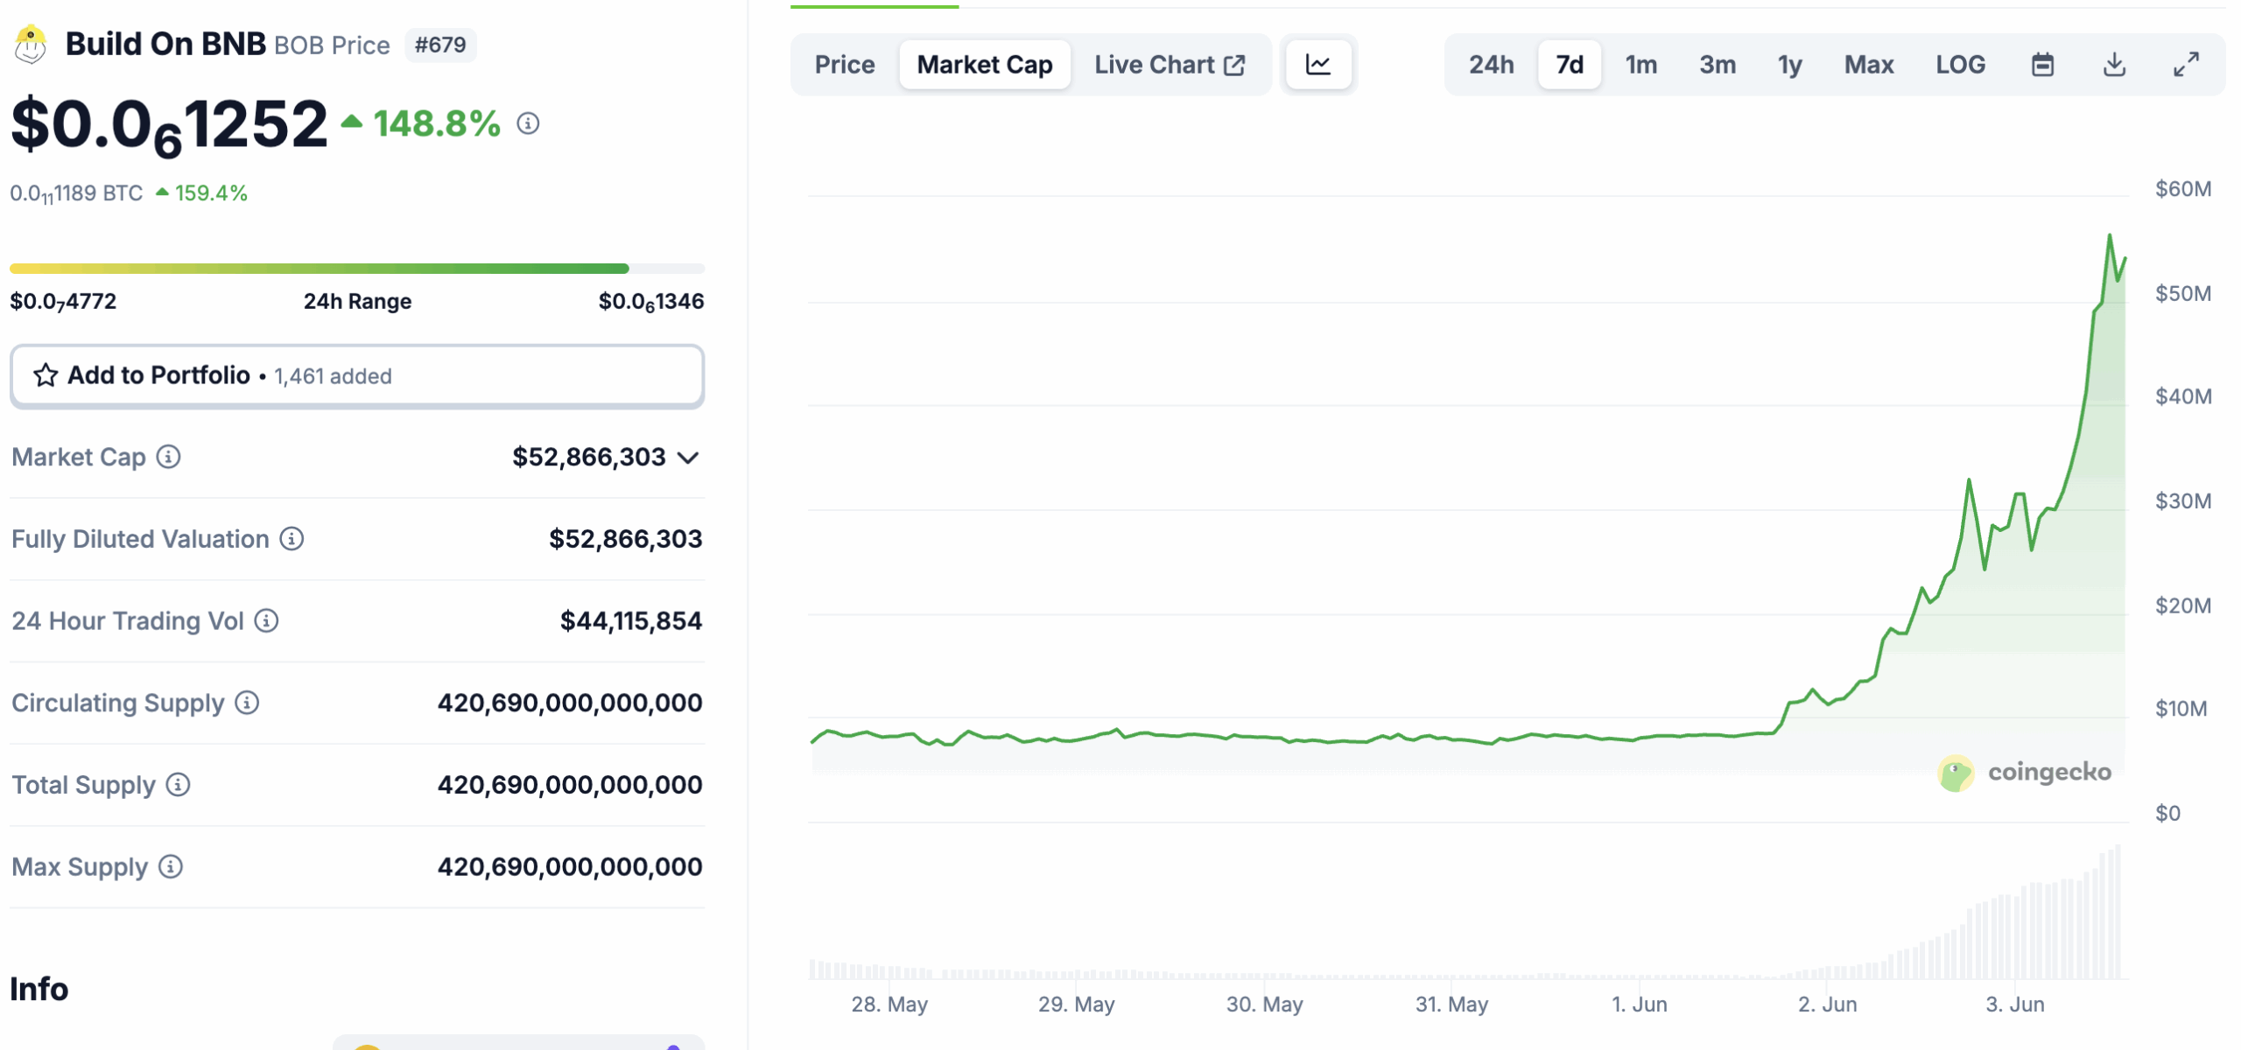The height and width of the screenshot is (1050, 2241).
Task: Toggle the Market Cap chart view
Action: 984,64
